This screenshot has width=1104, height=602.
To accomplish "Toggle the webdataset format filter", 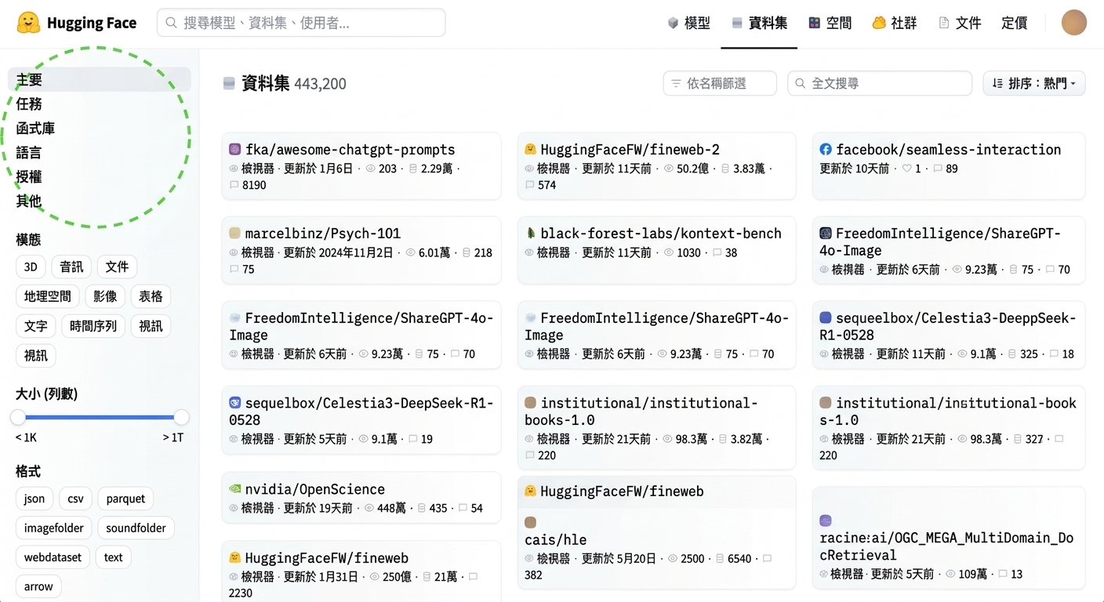I will point(53,558).
